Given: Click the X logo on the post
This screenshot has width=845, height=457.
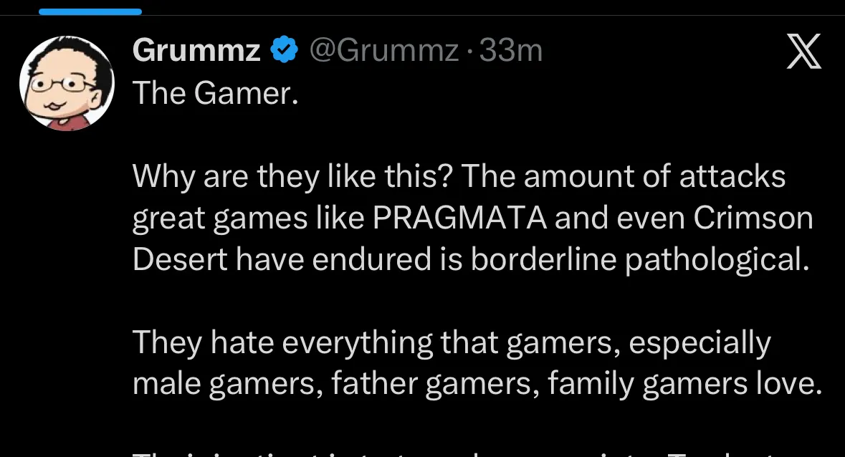Looking at the screenshot, I should [803, 52].
